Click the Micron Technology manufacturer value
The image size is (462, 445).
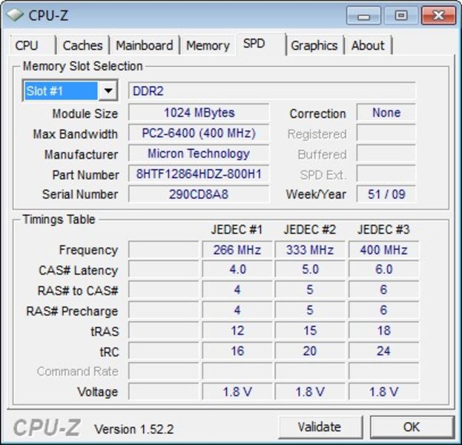click(199, 154)
